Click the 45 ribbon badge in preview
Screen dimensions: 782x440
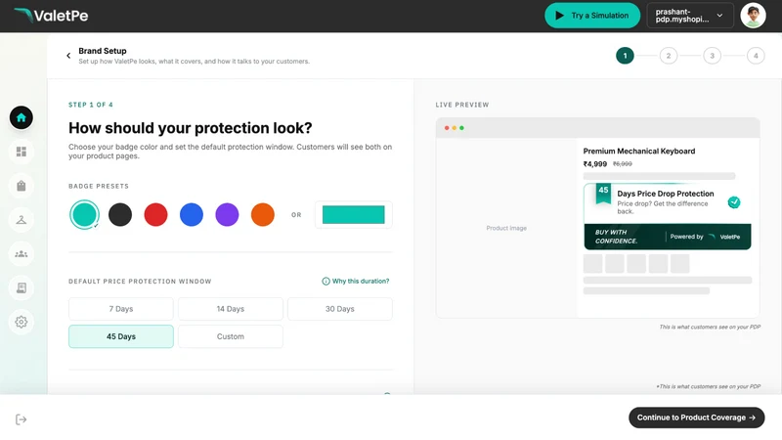(x=603, y=194)
